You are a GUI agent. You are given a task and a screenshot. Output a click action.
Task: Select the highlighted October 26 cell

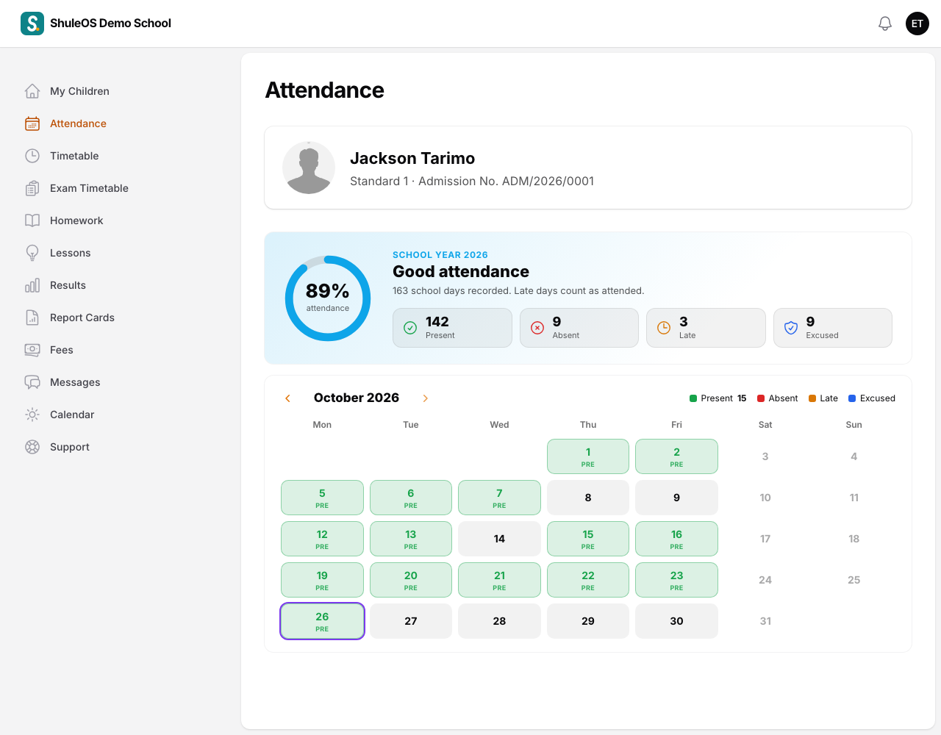click(x=322, y=621)
